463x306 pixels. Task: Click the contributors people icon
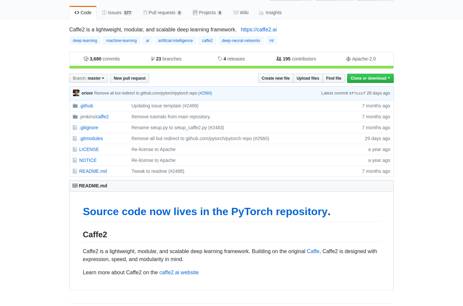(x=279, y=59)
